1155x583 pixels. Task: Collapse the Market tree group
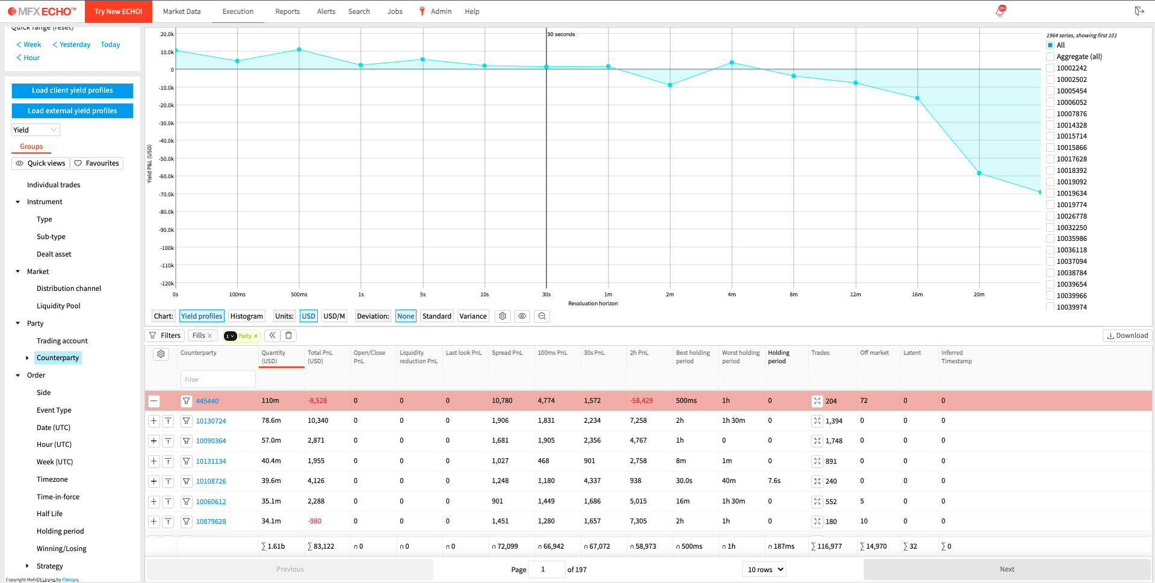(x=17, y=272)
